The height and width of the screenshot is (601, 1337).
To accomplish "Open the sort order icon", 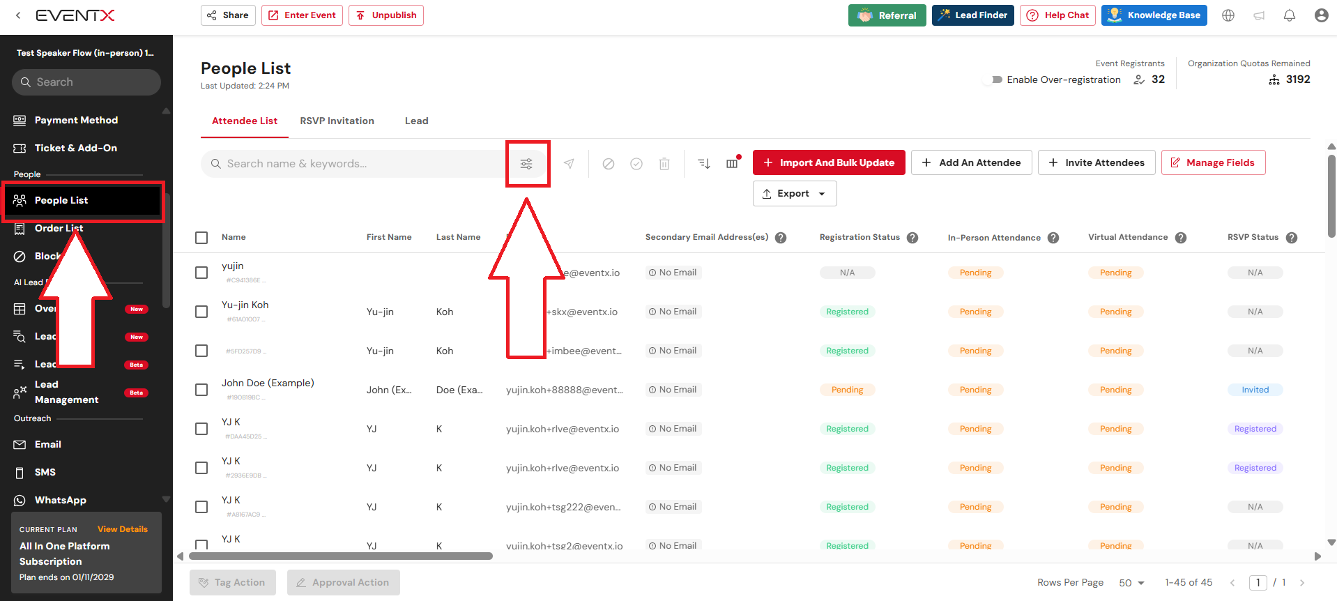I will click(x=704, y=164).
